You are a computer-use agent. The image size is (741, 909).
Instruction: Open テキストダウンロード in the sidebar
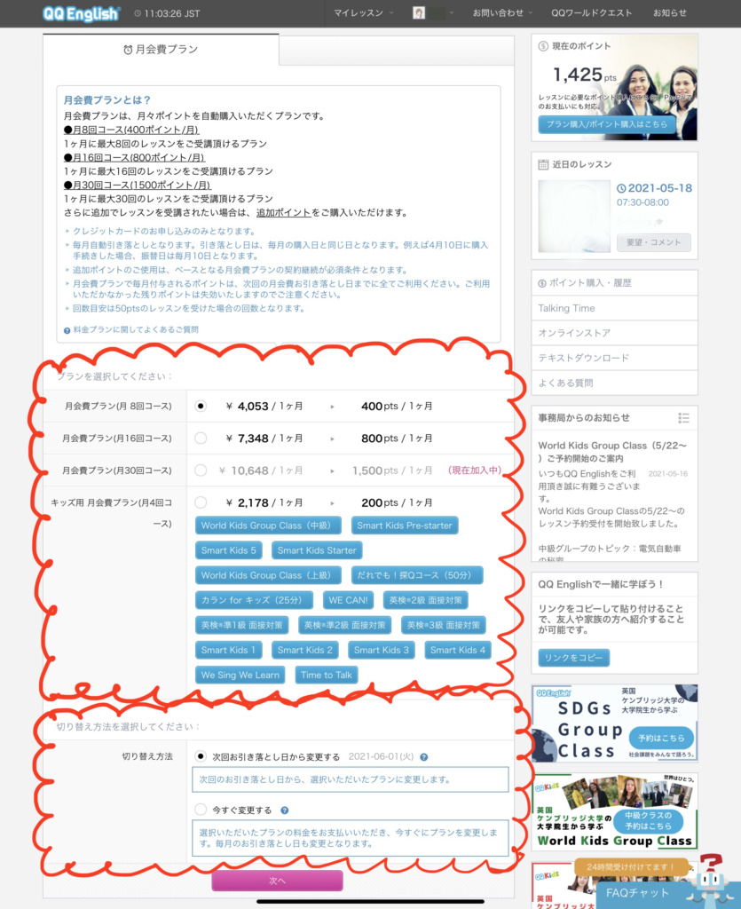(614, 359)
